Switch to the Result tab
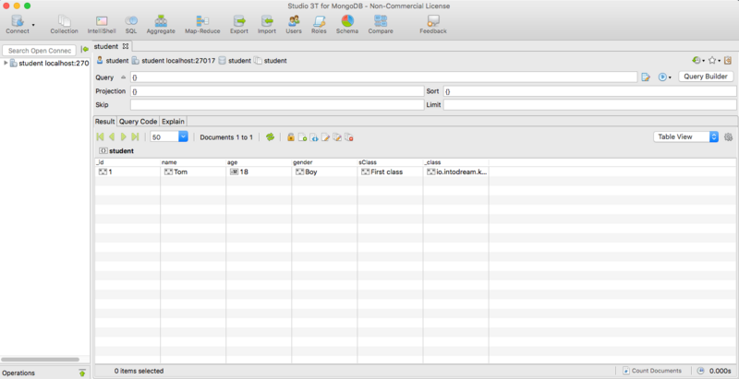 point(105,122)
